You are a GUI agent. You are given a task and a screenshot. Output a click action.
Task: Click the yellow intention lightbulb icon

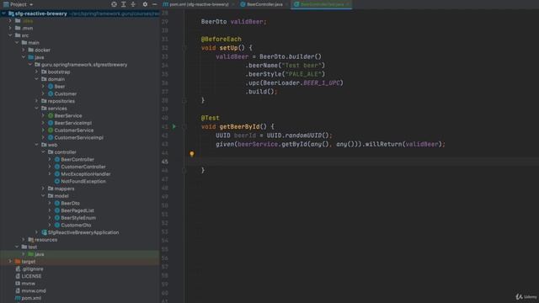point(192,154)
